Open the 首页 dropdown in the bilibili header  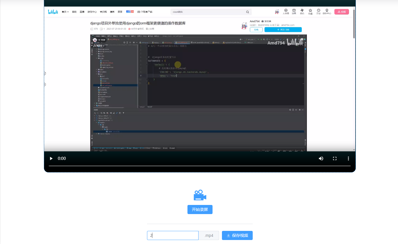(65, 12)
